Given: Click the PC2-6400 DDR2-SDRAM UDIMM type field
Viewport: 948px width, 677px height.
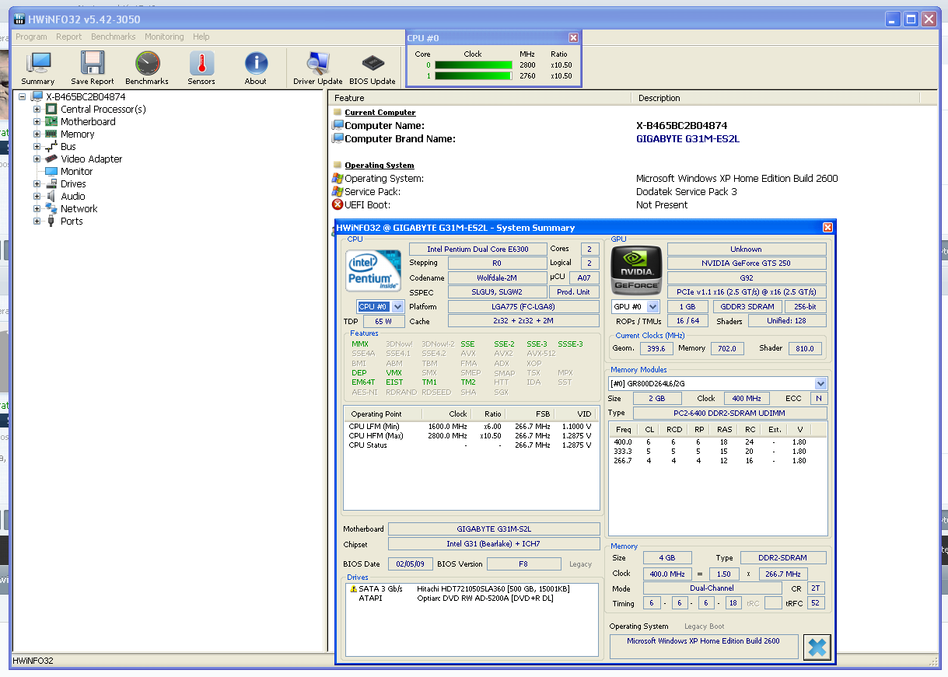Looking at the screenshot, I should [x=729, y=413].
